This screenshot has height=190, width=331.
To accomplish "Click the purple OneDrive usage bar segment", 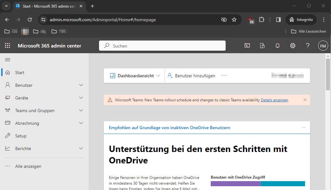I will click(235, 184).
